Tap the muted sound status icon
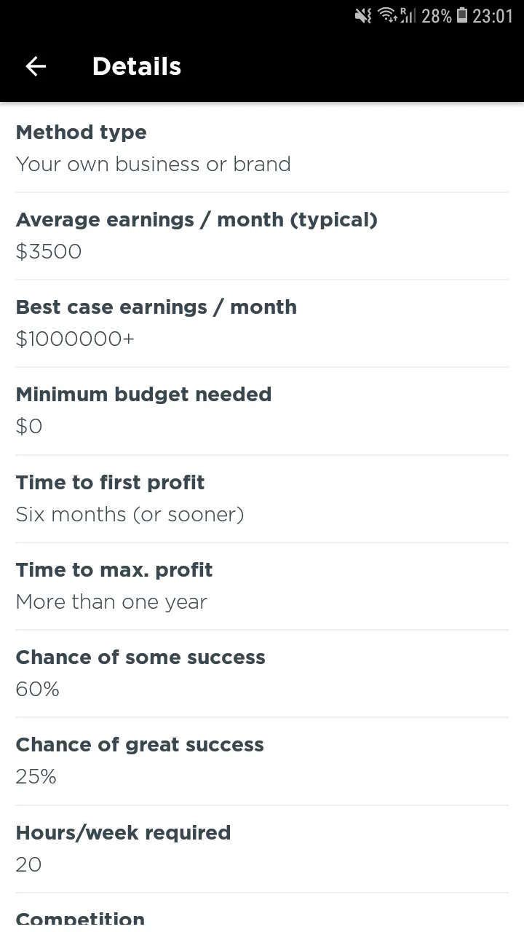This screenshot has height=932, width=524. (x=363, y=15)
